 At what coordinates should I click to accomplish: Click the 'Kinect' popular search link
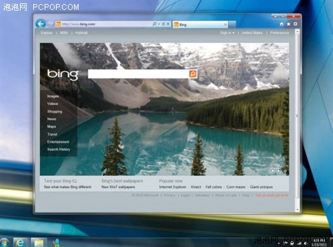click(x=196, y=187)
